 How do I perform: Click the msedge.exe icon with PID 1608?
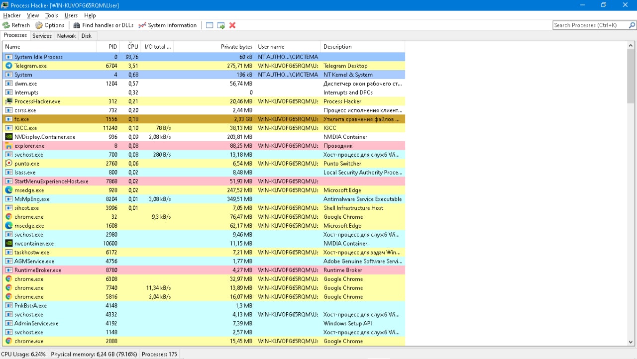pyautogui.click(x=8, y=226)
